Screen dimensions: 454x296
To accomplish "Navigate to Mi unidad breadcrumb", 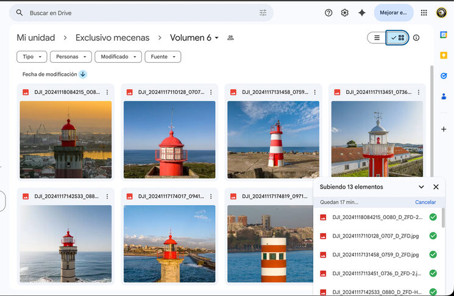I will (36, 38).
